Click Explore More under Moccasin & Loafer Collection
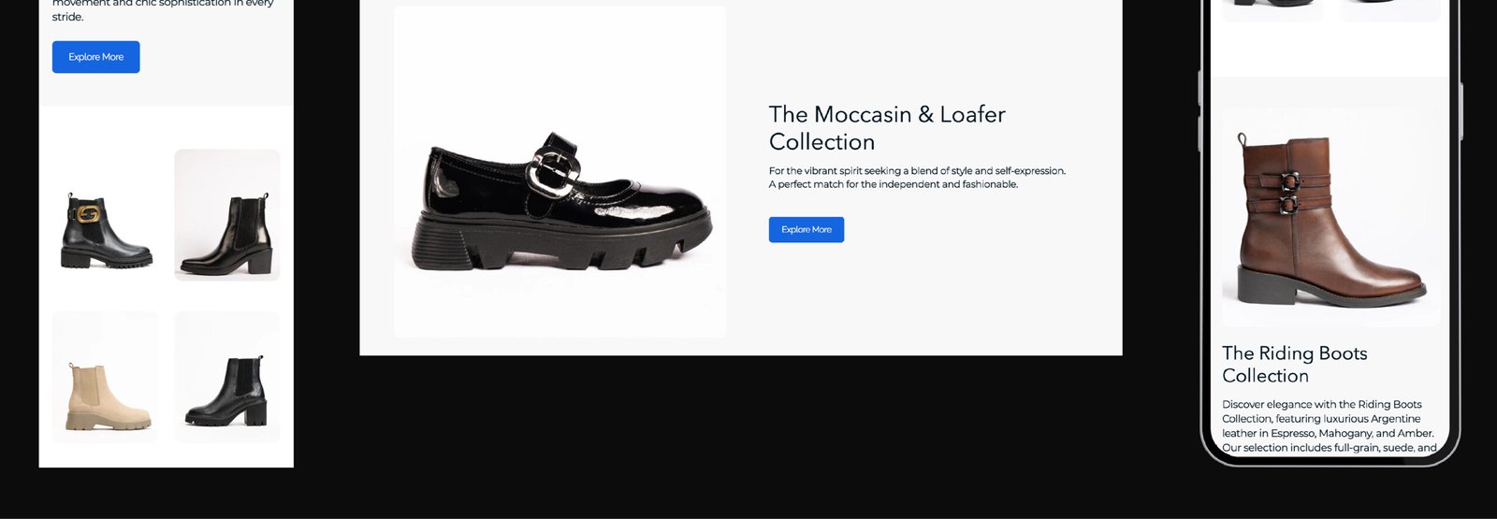Image resolution: width=1497 pixels, height=519 pixels. [807, 230]
